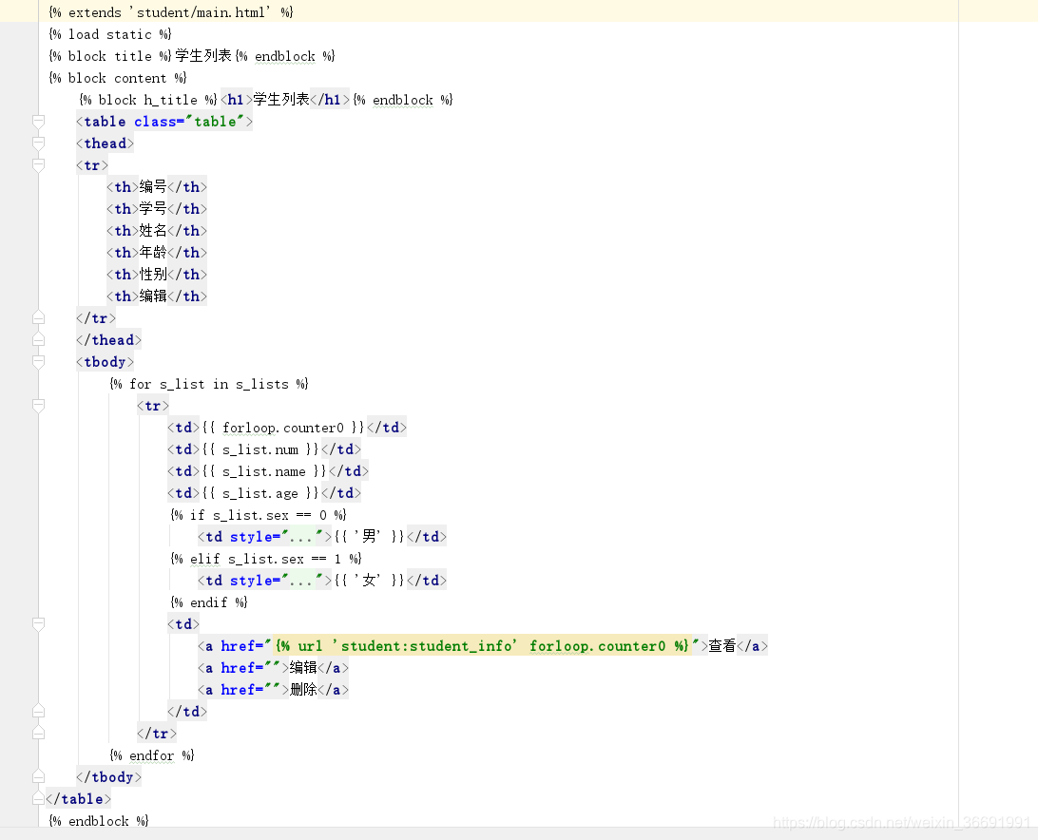Screen dimensions: 1038x840
Task: Click the elif s_list.sex == 1 line
Action: pyautogui.click(x=266, y=558)
